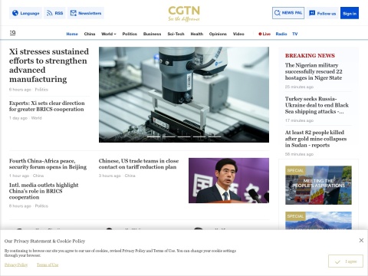Open the Live stream link

[264, 34]
